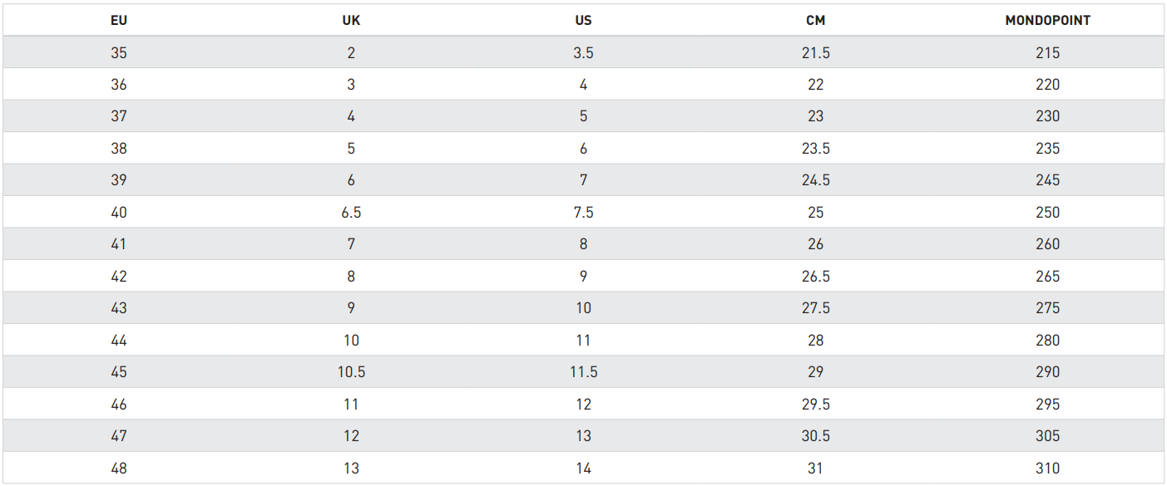Click the US column header
The width and height of the screenshot is (1167, 486).
pos(583,21)
